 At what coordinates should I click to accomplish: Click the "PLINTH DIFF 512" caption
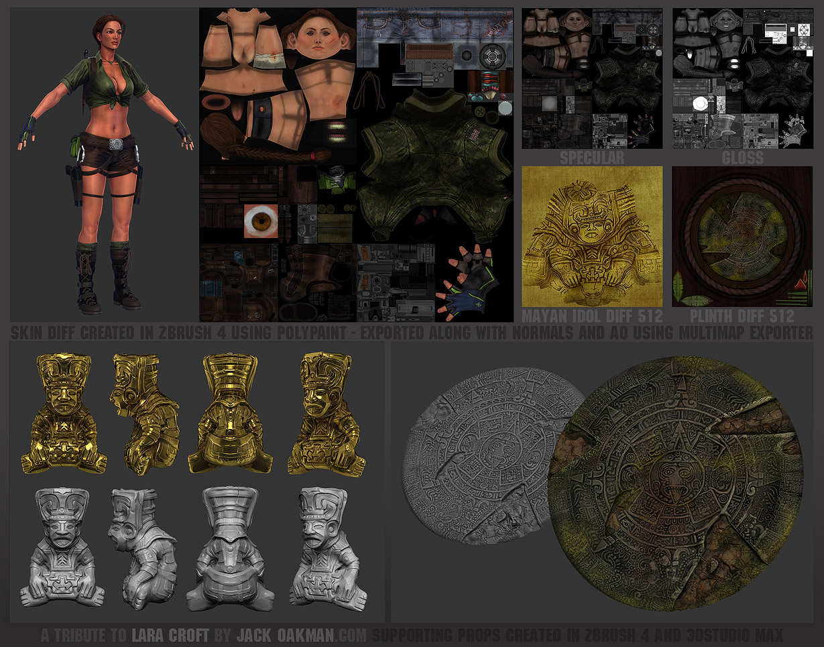[743, 316]
